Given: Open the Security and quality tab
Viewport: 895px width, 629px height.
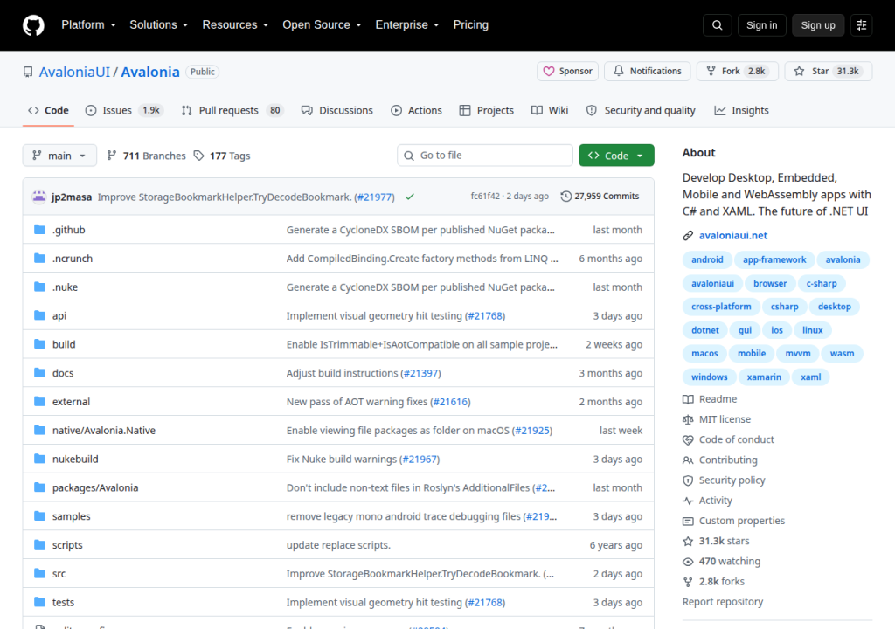Looking at the screenshot, I should 641,110.
